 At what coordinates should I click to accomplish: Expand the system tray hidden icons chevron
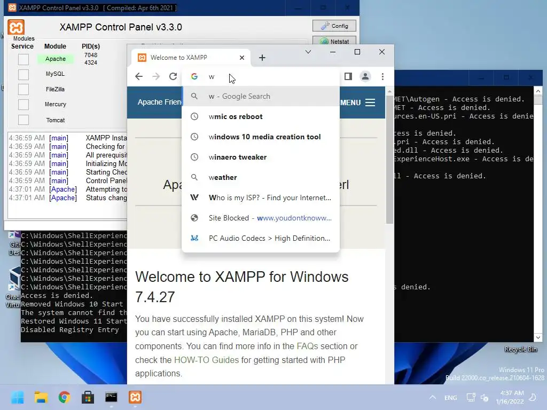point(433,397)
